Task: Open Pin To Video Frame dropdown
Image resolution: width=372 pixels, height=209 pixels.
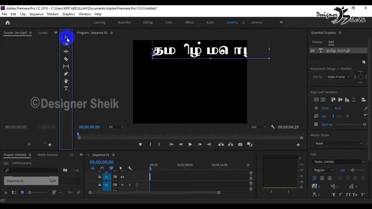Action: point(338,77)
